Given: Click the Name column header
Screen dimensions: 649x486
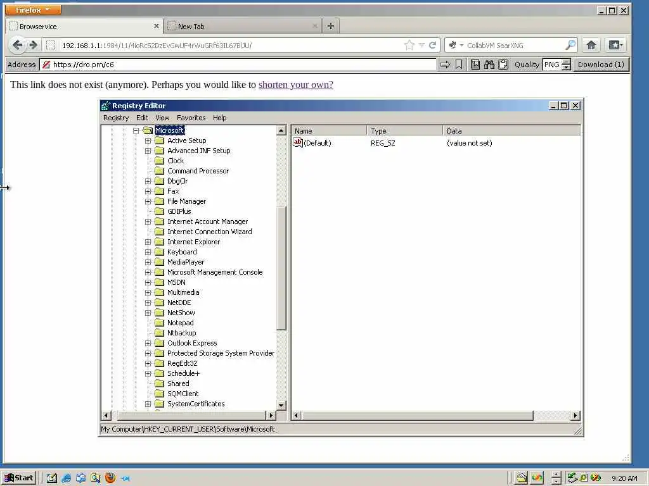Looking at the screenshot, I should point(329,130).
